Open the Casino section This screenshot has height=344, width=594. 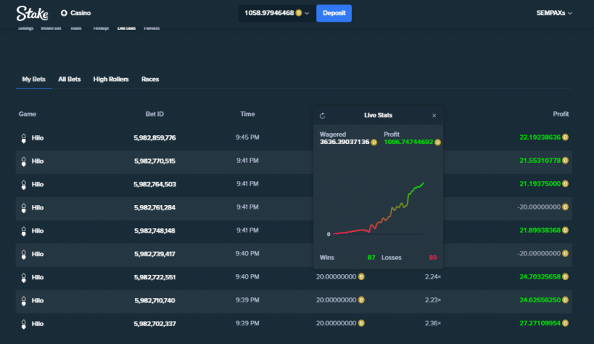76,13
